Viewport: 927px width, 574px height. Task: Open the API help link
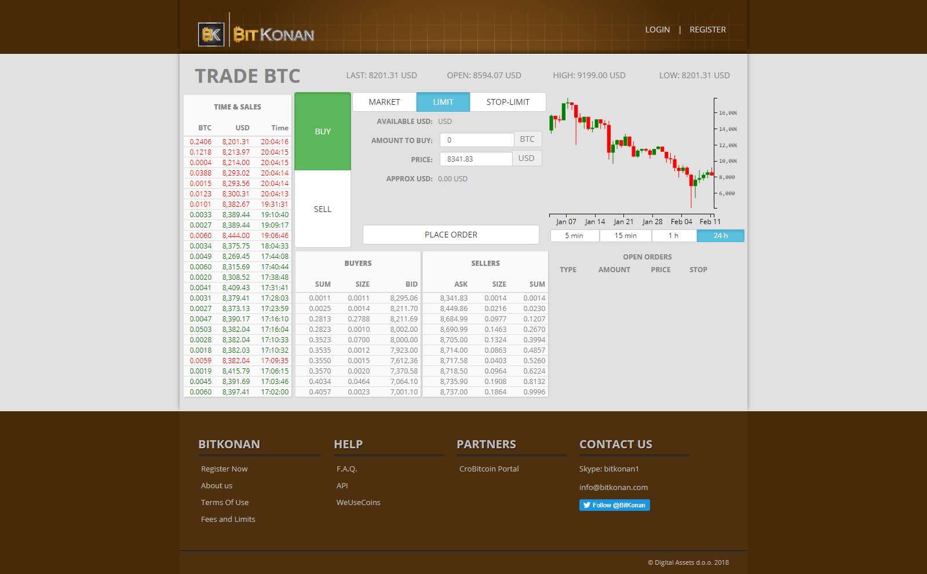coord(342,486)
